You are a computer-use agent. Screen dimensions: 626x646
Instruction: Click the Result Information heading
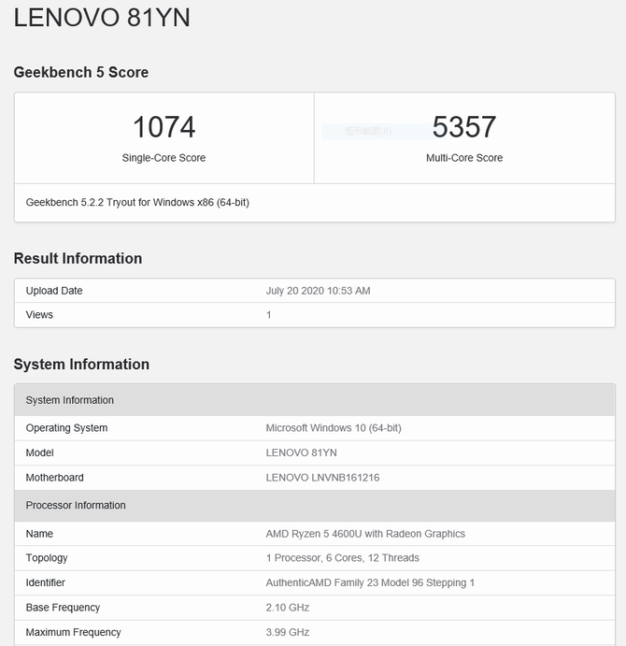(78, 259)
